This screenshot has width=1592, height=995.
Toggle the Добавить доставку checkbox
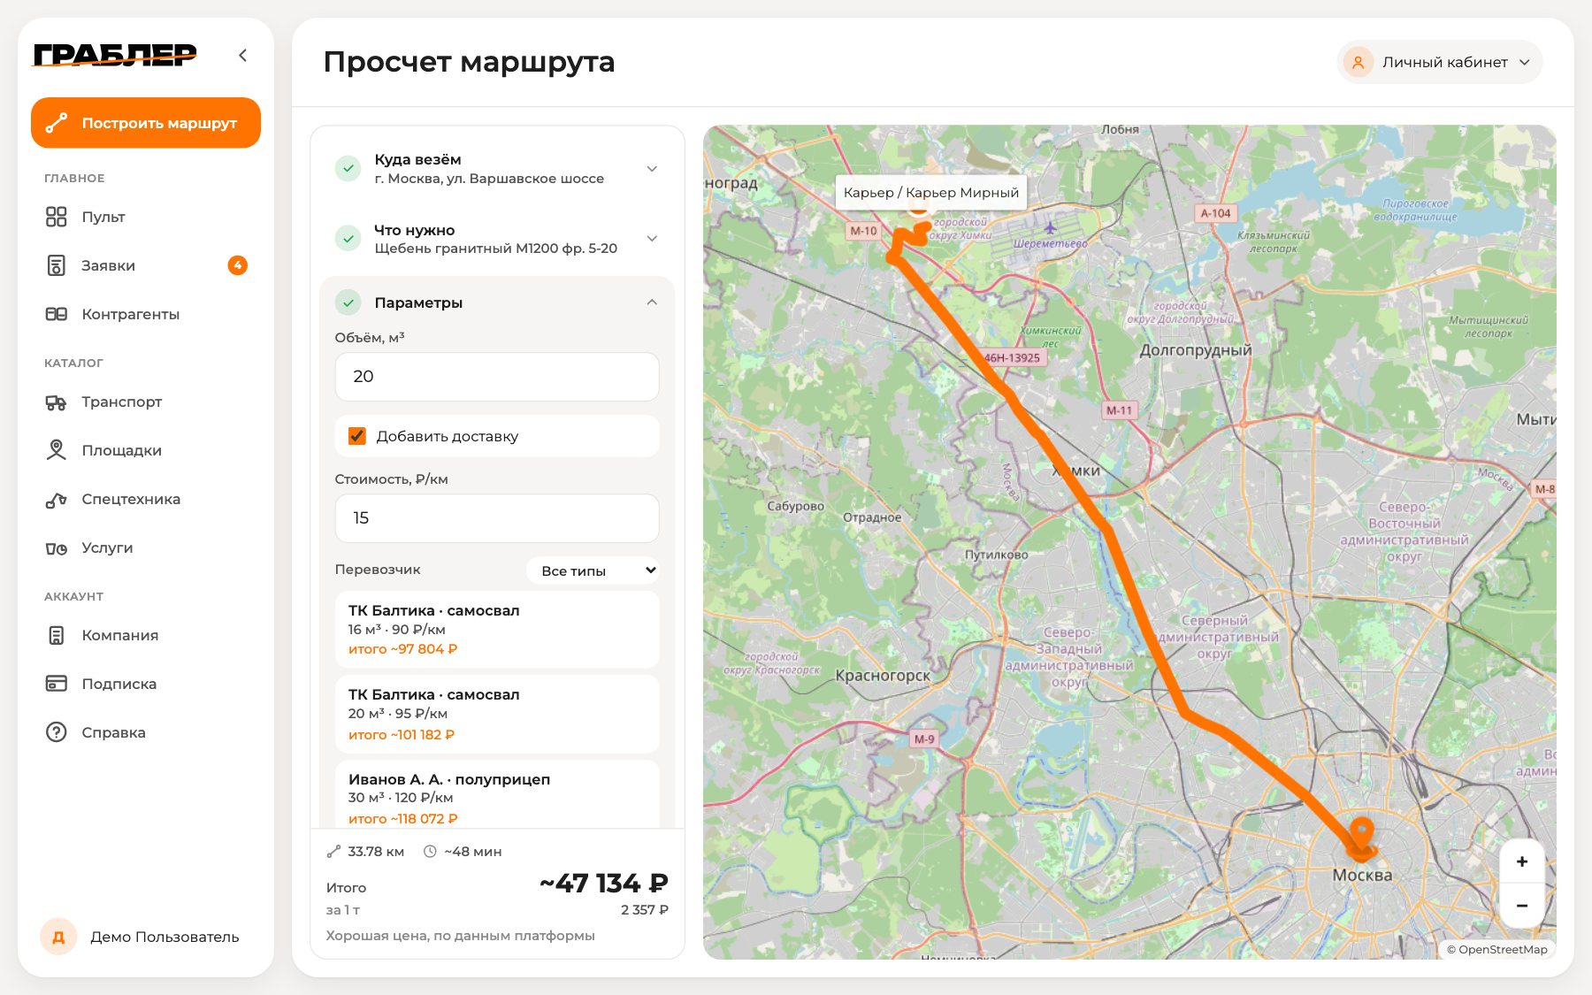click(357, 436)
